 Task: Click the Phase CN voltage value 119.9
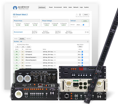[x=64, y=25]
